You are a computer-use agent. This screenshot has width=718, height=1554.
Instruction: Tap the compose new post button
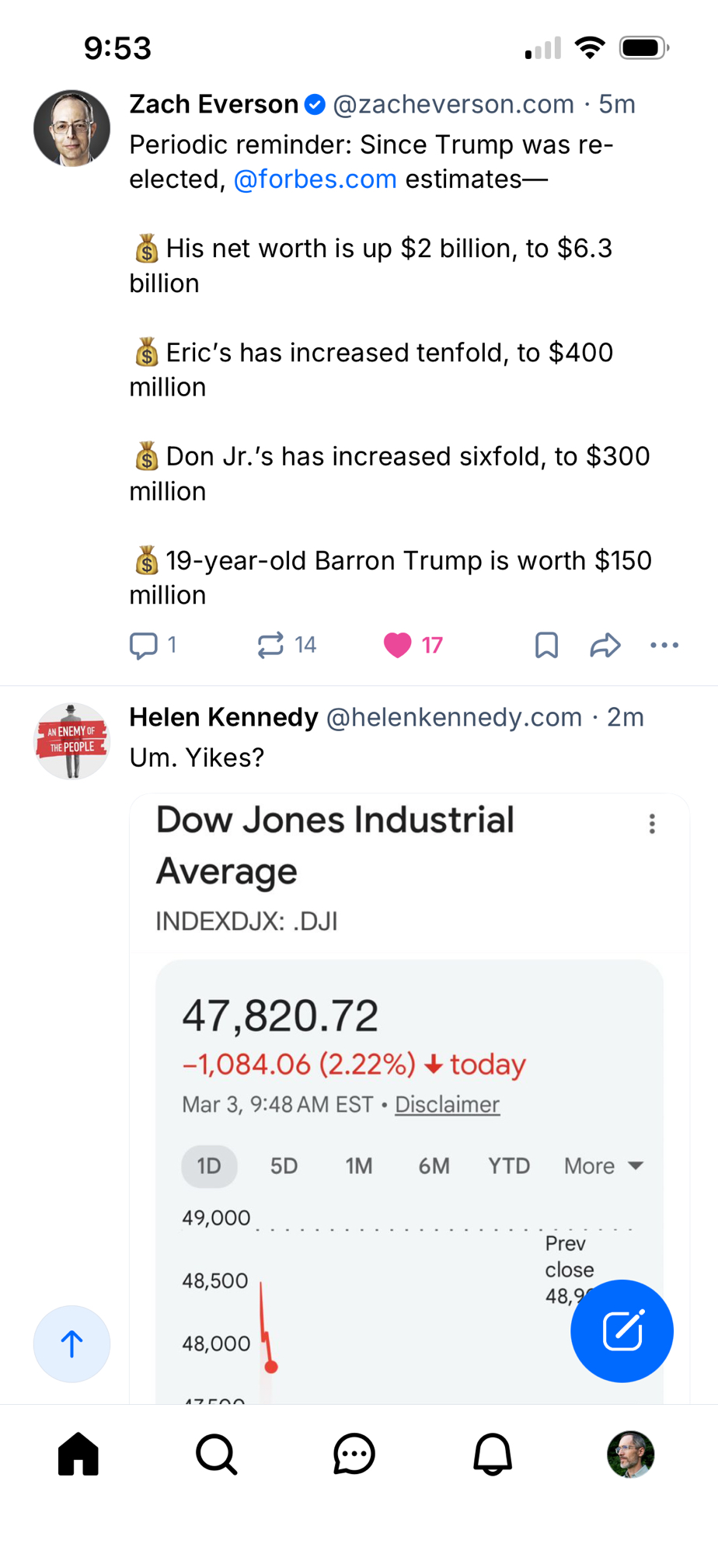pyautogui.click(x=622, y=1330)
